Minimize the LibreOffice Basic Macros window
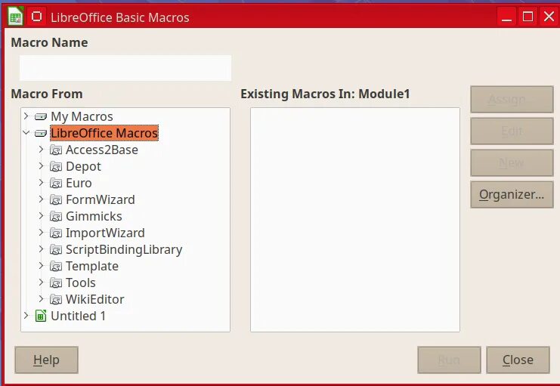The image size is (560, 386). 506,17
